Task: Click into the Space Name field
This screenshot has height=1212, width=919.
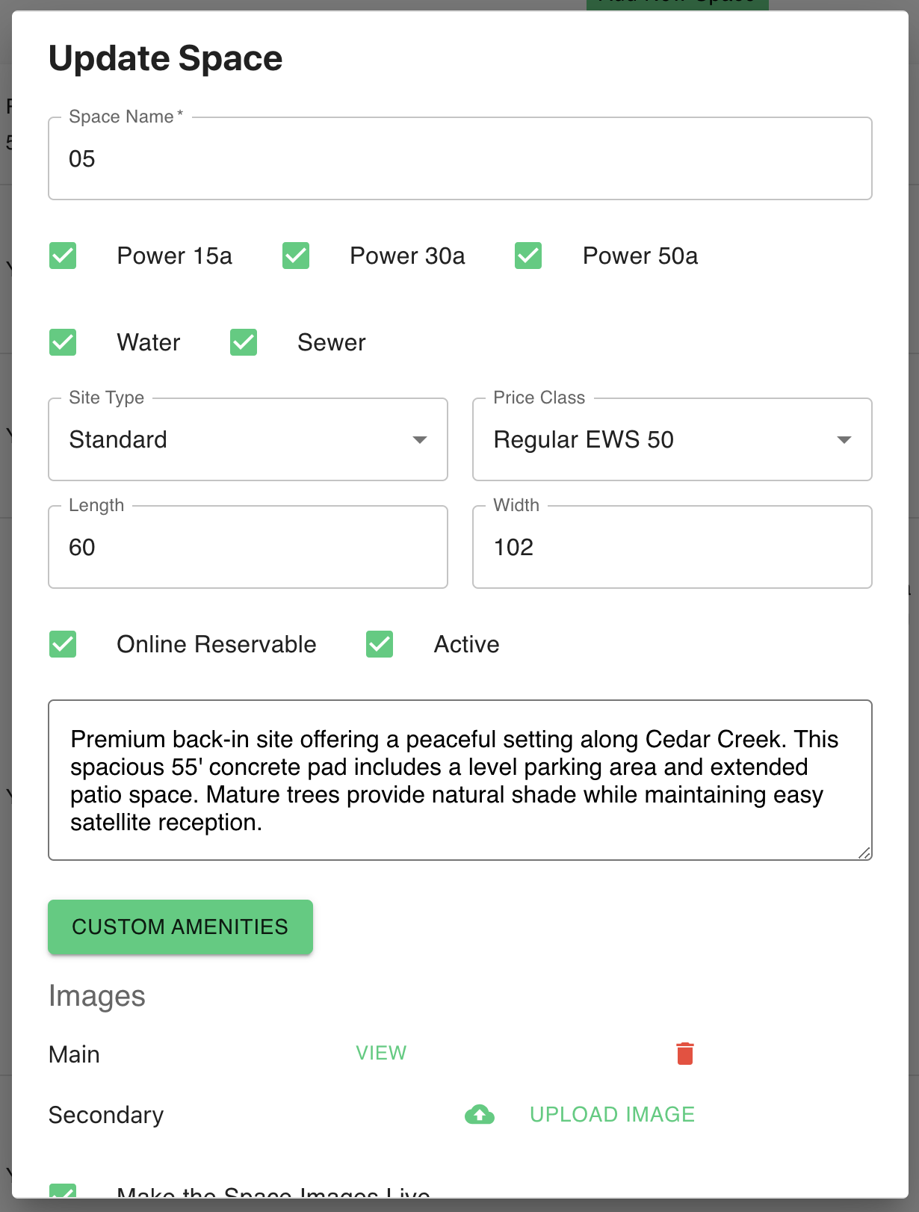Action: [459, 158]
